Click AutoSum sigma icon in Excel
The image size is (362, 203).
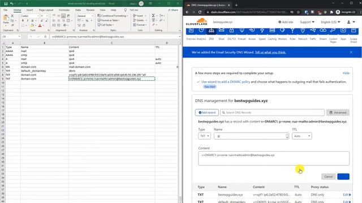click(153, 16)
